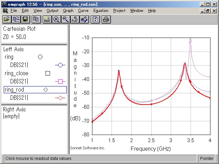219x164 pixels.
Task: Click the Frequency (GHz) axis label
Action: [151, 149]
